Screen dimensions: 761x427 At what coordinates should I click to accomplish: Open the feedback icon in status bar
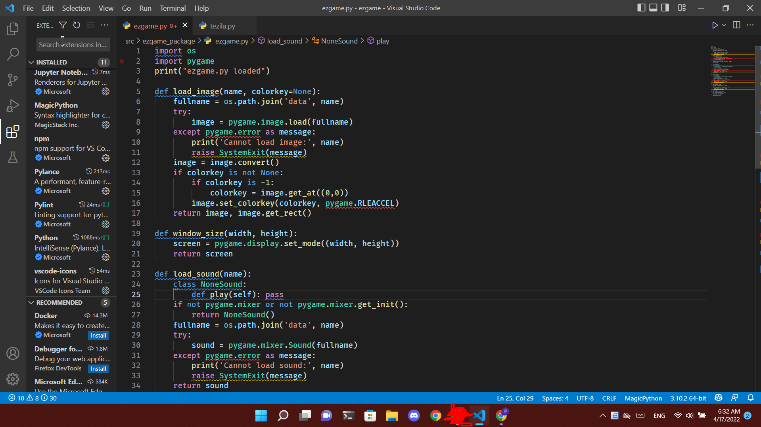point(735,398)
